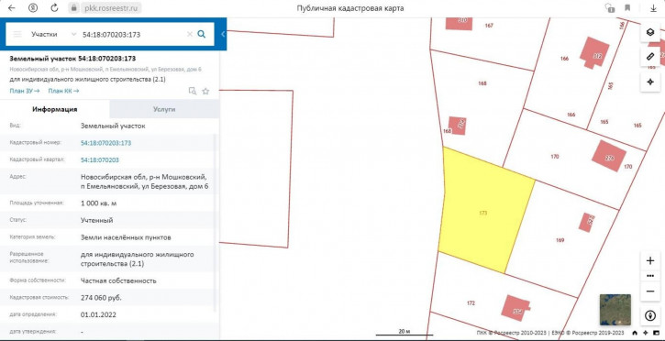
Task: Open cadastral quarter 54:18:070203 link
Action: click(100, 160)
